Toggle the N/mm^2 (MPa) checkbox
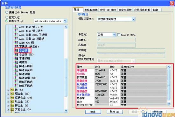Screen dimensions: 175x117 [x=119, y=35]
